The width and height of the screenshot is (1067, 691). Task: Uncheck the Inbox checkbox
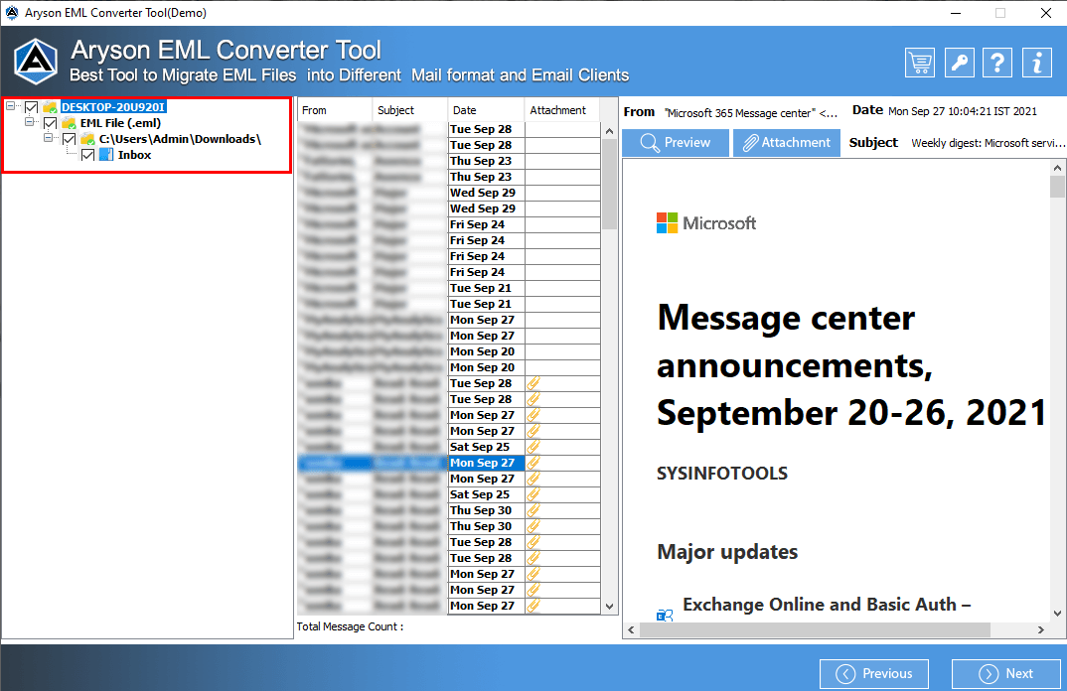click(87, 155)
